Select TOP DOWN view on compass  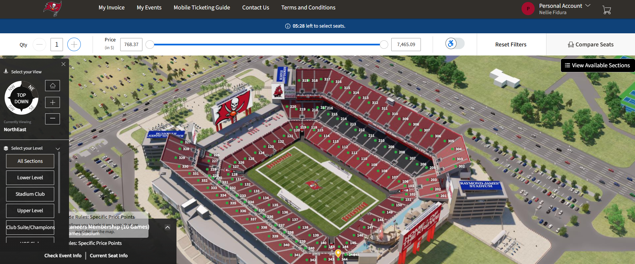coord(22,98)
